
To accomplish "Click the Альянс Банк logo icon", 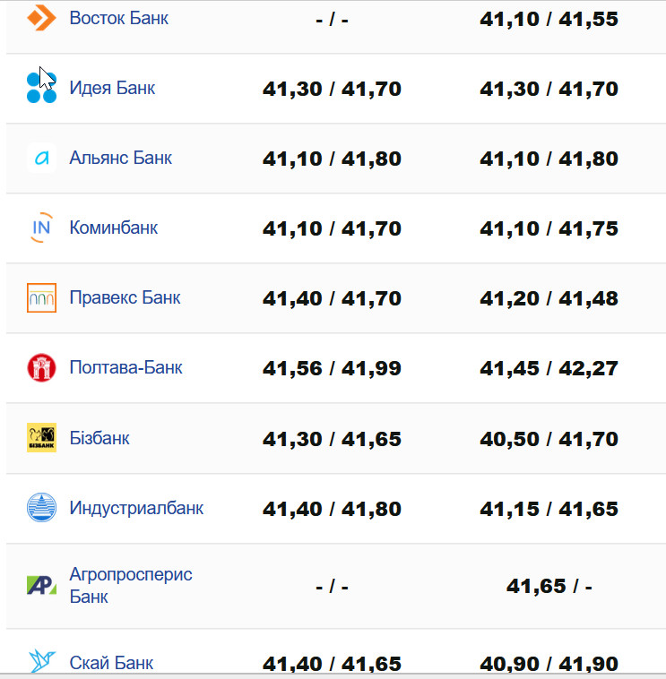I will coord(41,158).
